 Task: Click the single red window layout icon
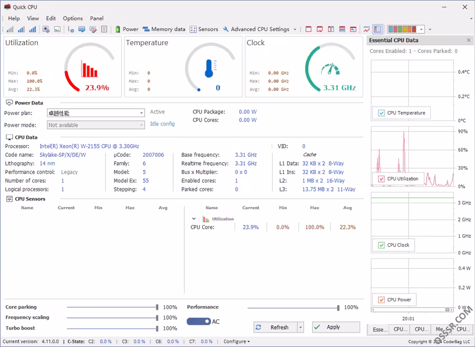[308, 30]
